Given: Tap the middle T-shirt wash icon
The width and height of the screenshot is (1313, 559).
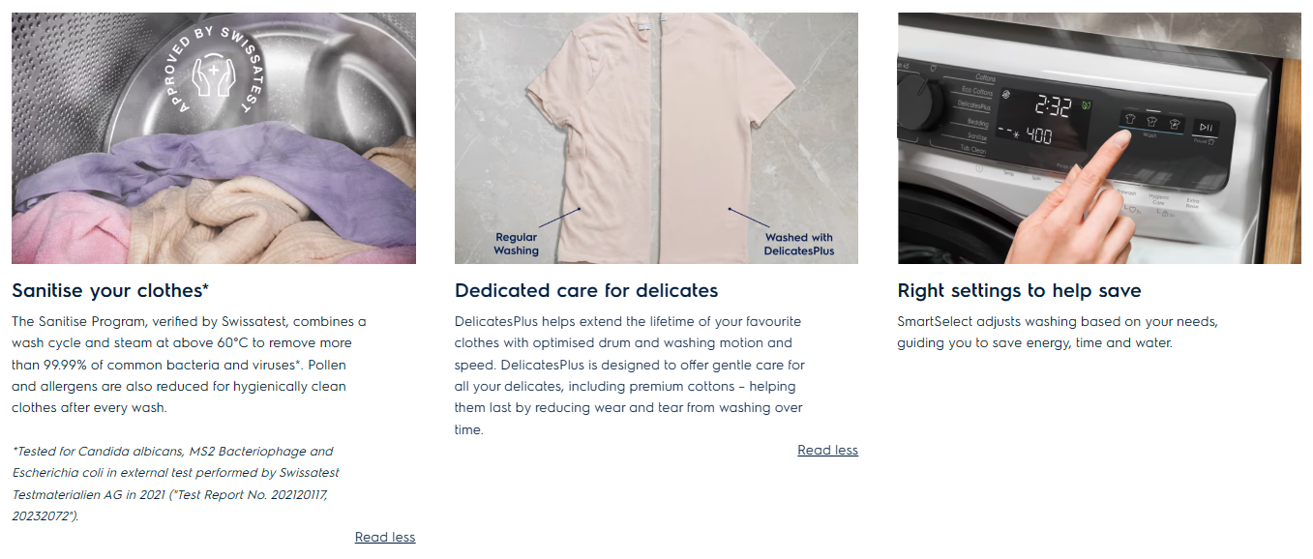Looking at the screenshot, I should tap(1151, 123).
